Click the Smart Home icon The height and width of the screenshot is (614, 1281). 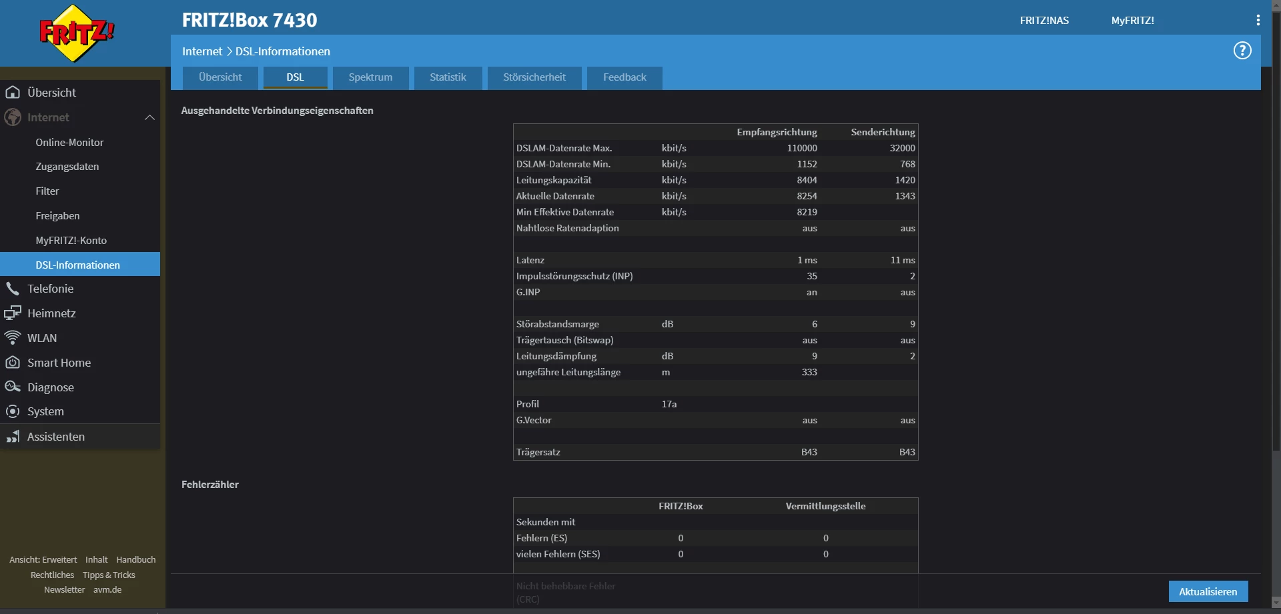click(x=13, y=363)
